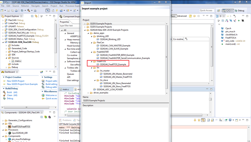The image size is (251, 142).
Task: Collapse the lin_master folder node
Action: coord(95,71)
